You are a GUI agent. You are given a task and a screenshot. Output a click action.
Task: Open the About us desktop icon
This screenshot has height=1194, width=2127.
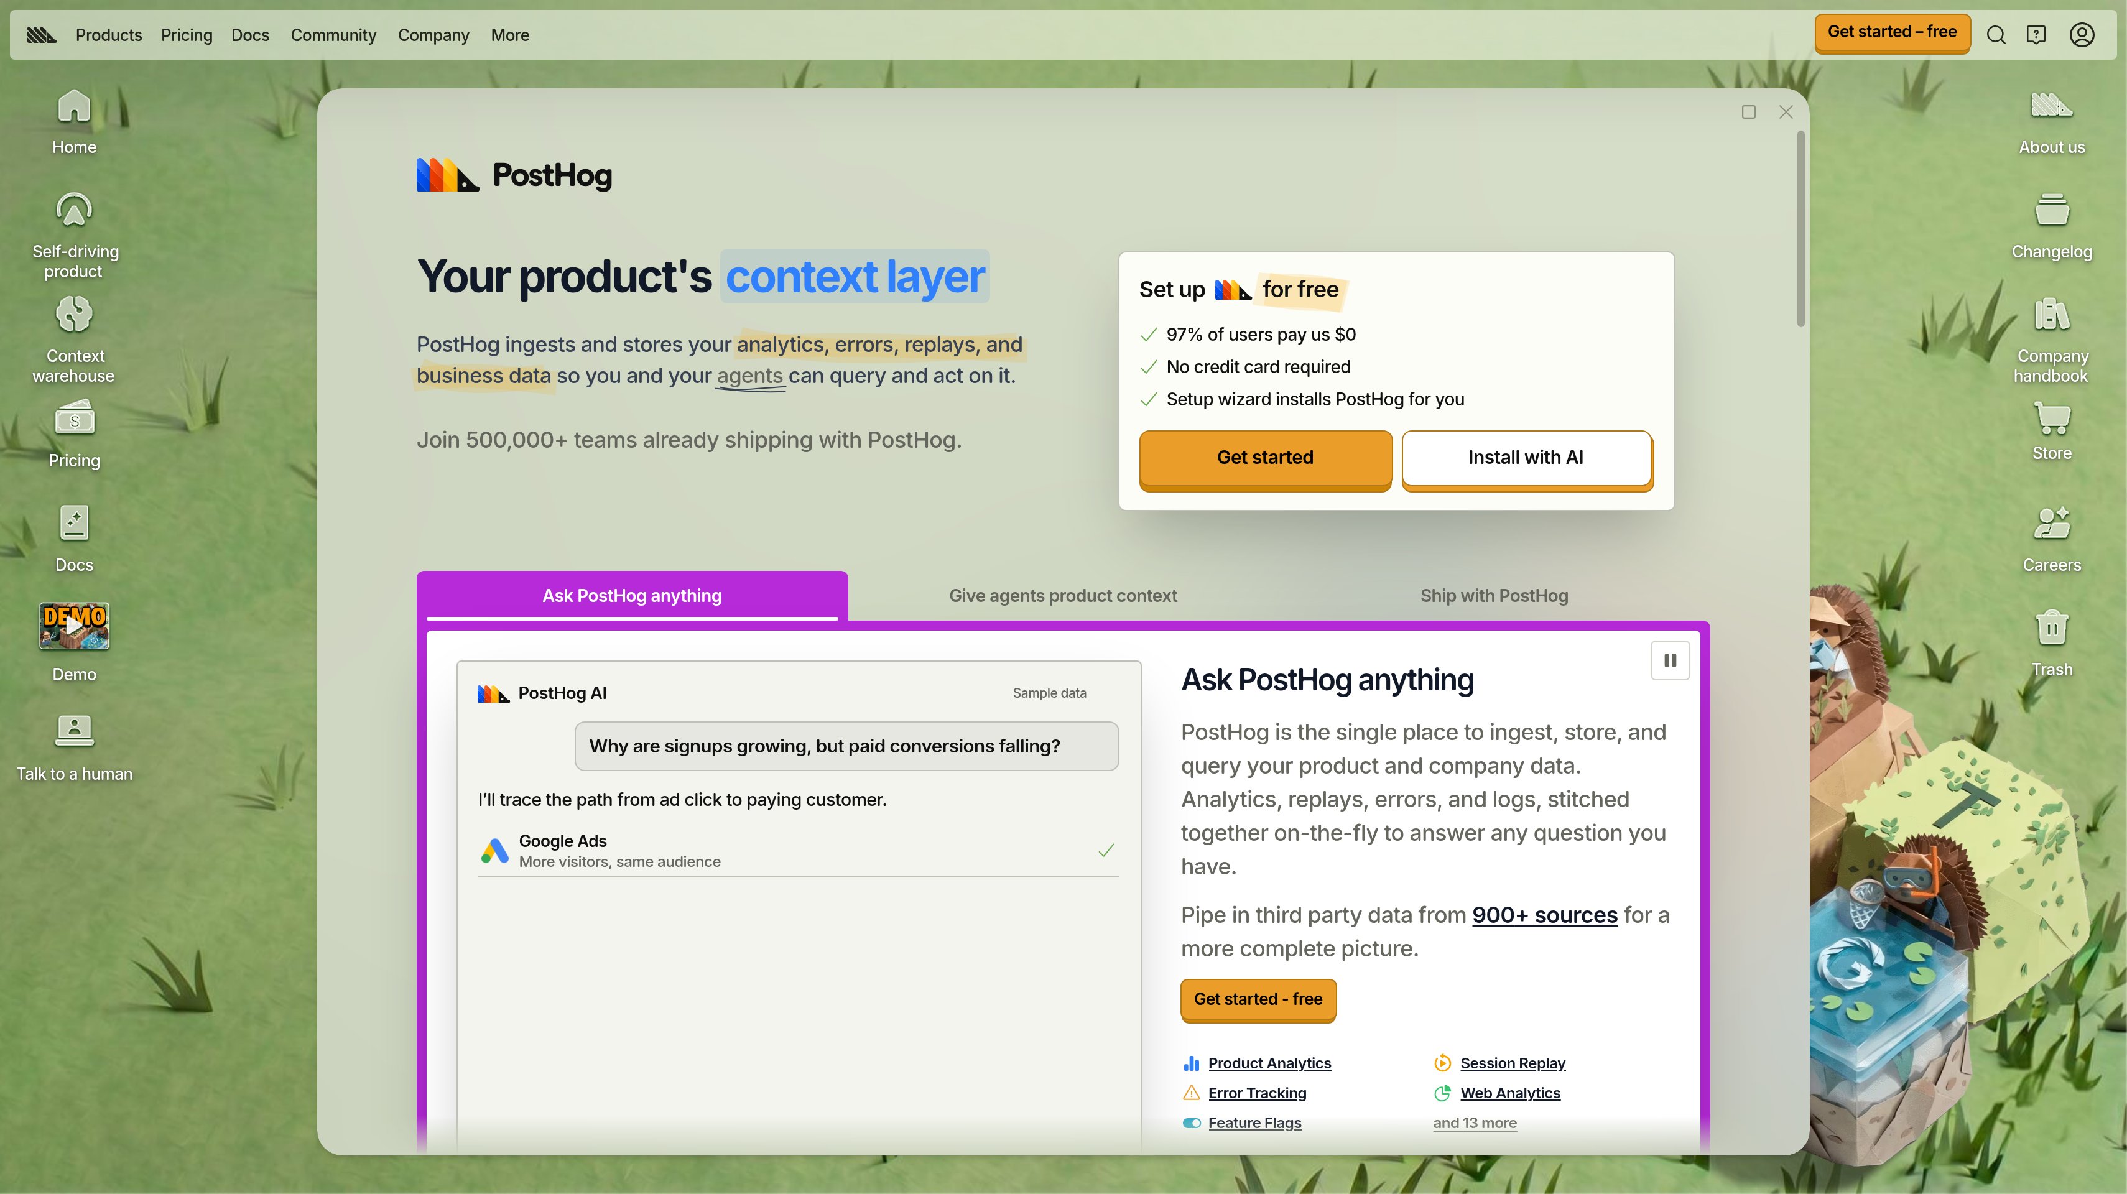tap(2052, 123)
